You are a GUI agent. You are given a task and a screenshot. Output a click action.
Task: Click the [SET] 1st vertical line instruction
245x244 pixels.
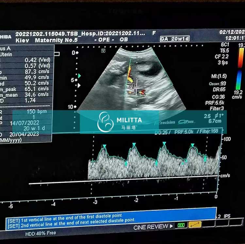pos(65,219)
